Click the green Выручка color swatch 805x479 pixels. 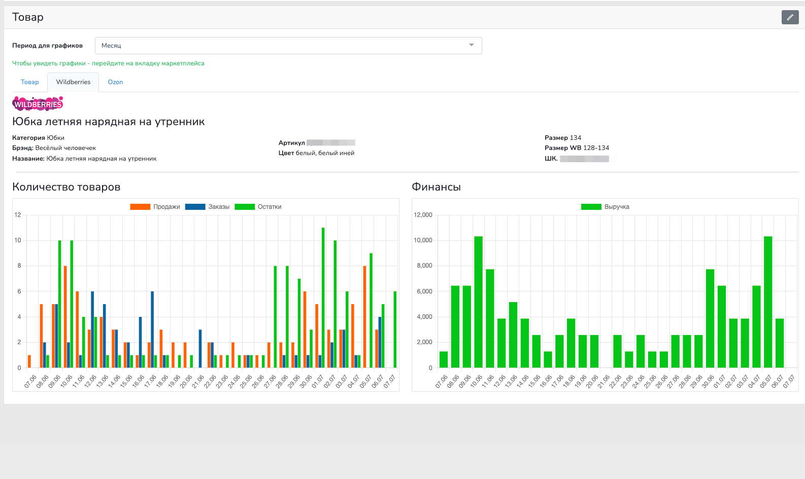[x=591, y=207]
